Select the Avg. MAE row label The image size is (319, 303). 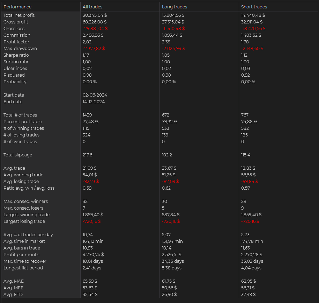(x=14, y=281)
